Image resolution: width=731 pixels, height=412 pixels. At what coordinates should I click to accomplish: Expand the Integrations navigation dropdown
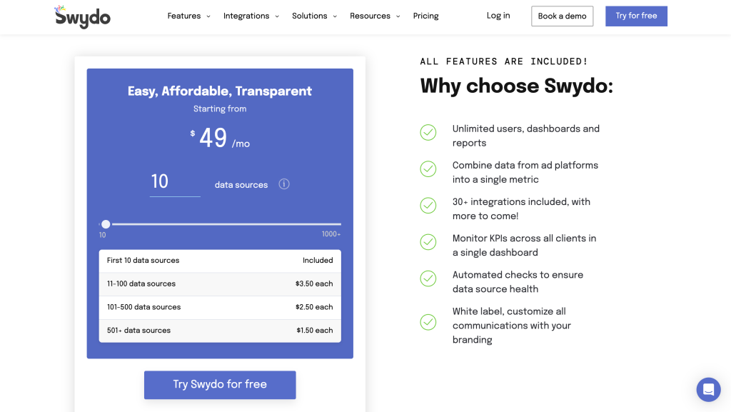pyautogui.click(x=251, y=15)
